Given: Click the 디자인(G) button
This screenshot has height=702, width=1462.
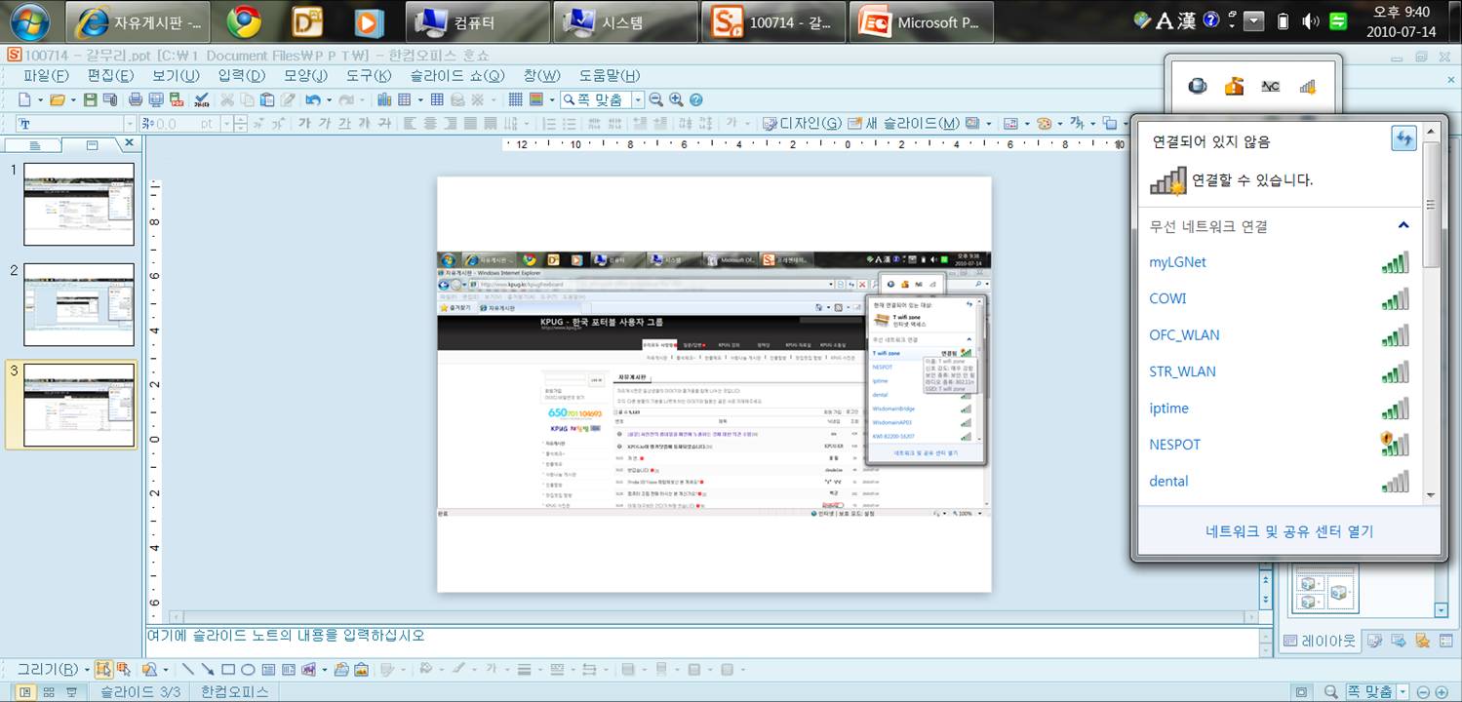Looking at the screenshot, I should click(x=802, y=124).
